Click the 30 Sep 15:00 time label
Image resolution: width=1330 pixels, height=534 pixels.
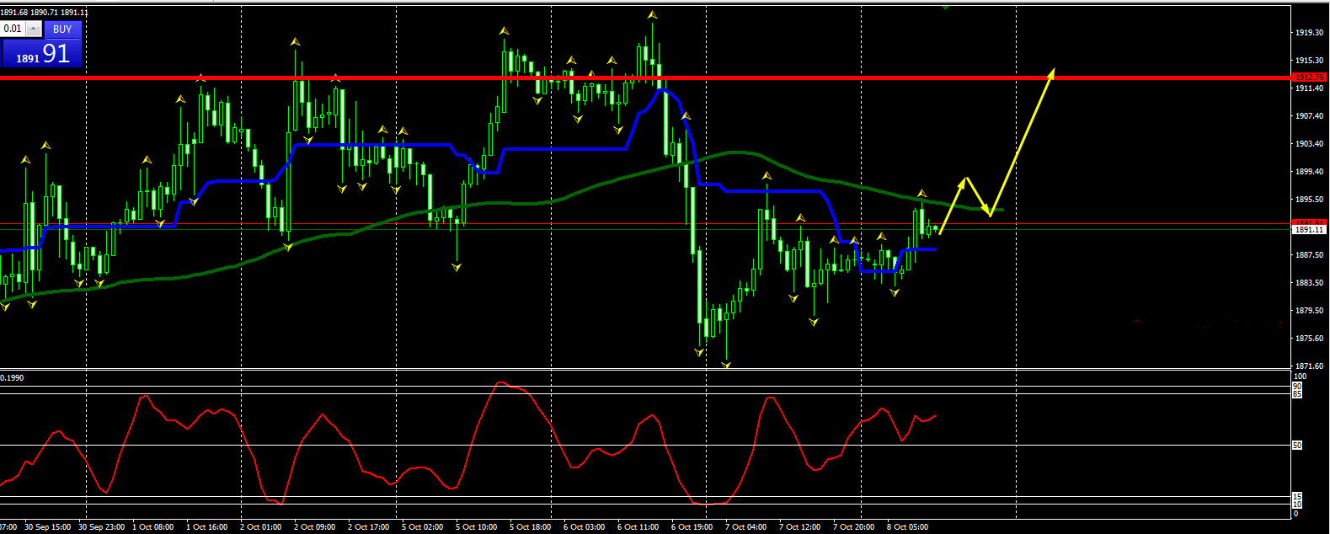click(48, 527)
